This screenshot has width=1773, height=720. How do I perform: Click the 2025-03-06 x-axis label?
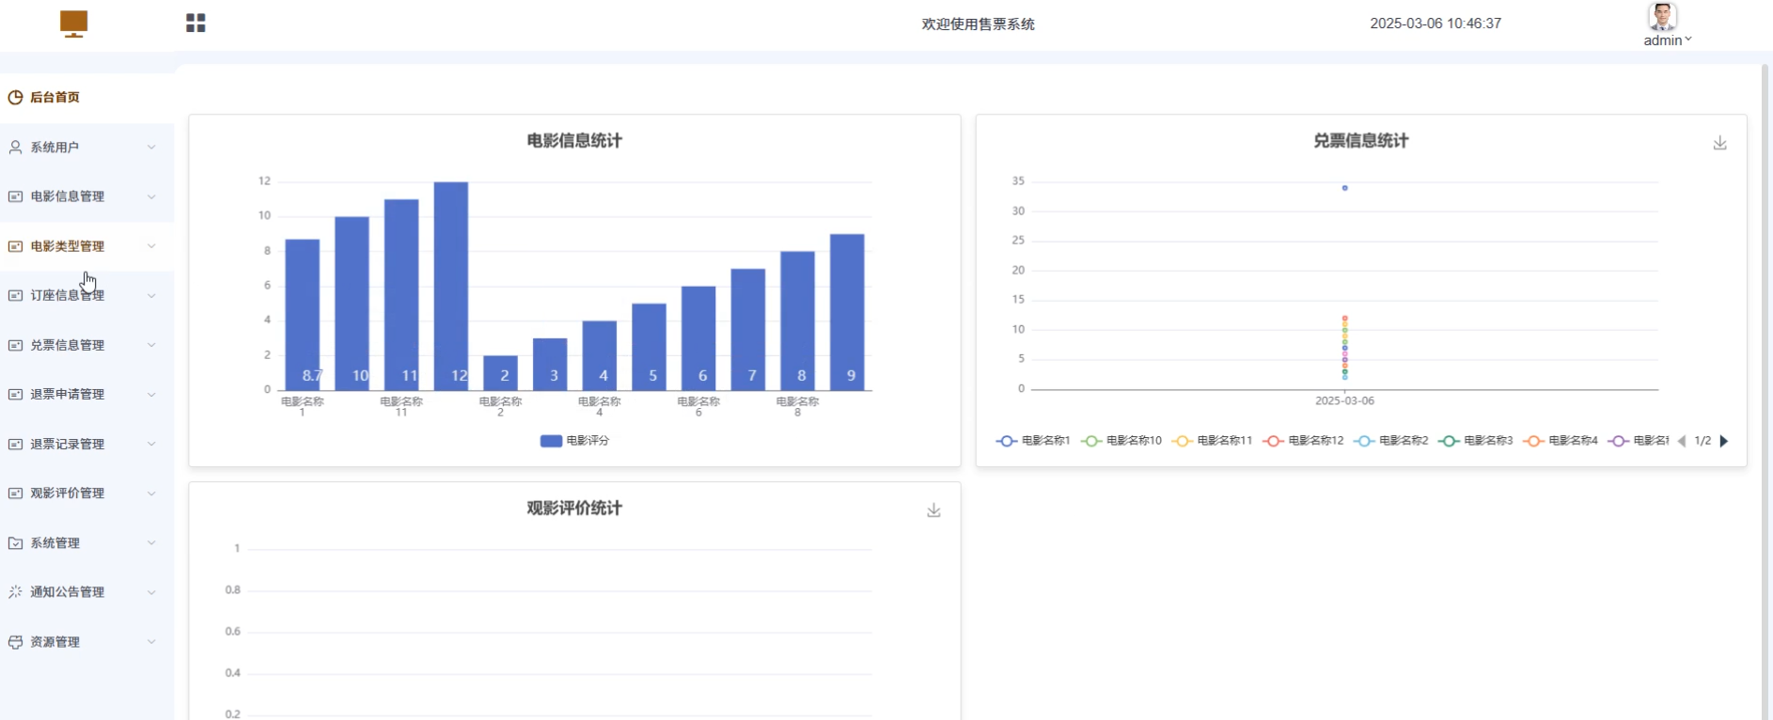click(x=1344, y=400)
